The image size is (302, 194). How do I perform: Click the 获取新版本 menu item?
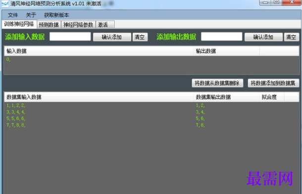click(56, 15)
